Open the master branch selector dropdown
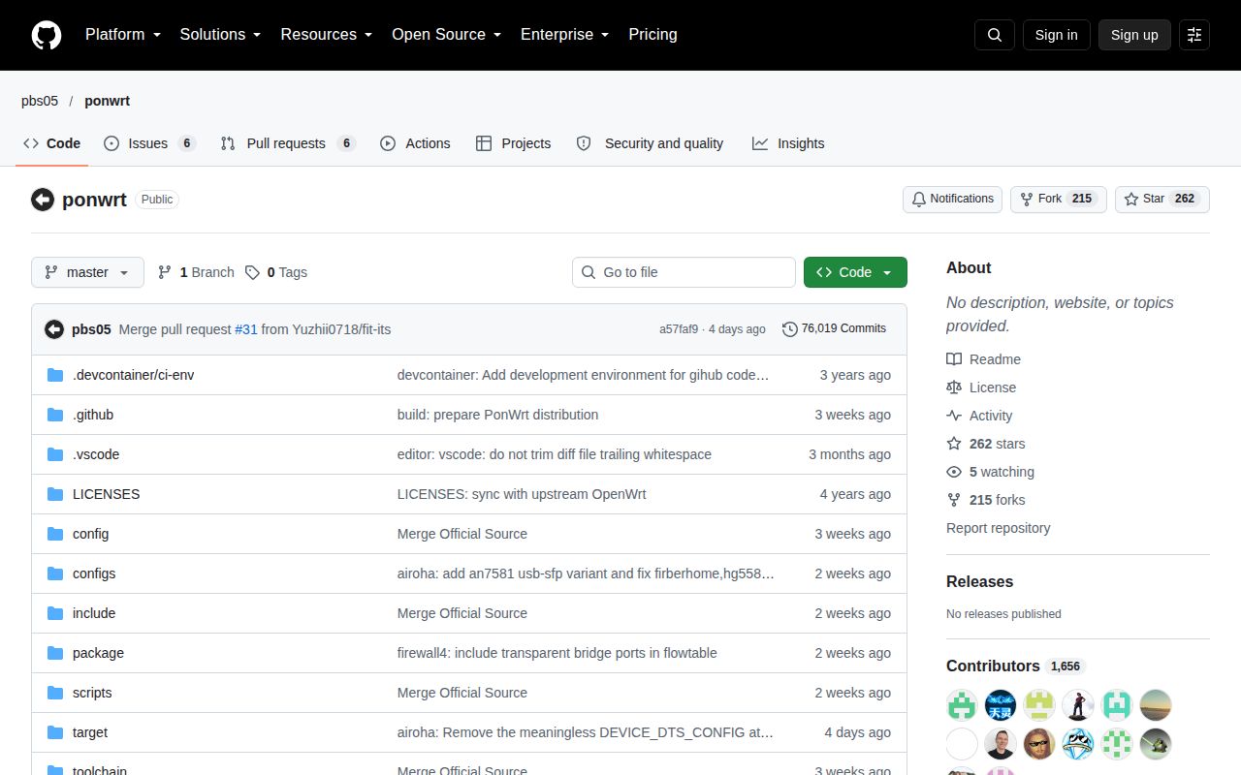This screenshot has width=1241, height=775. click(87, 272)
